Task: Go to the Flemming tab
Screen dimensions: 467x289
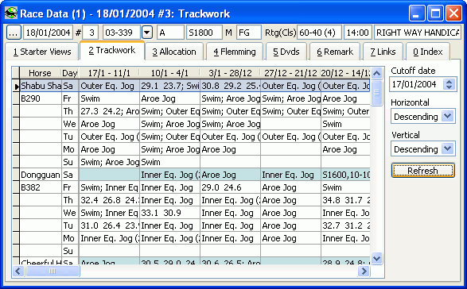Action: [235, 52]
